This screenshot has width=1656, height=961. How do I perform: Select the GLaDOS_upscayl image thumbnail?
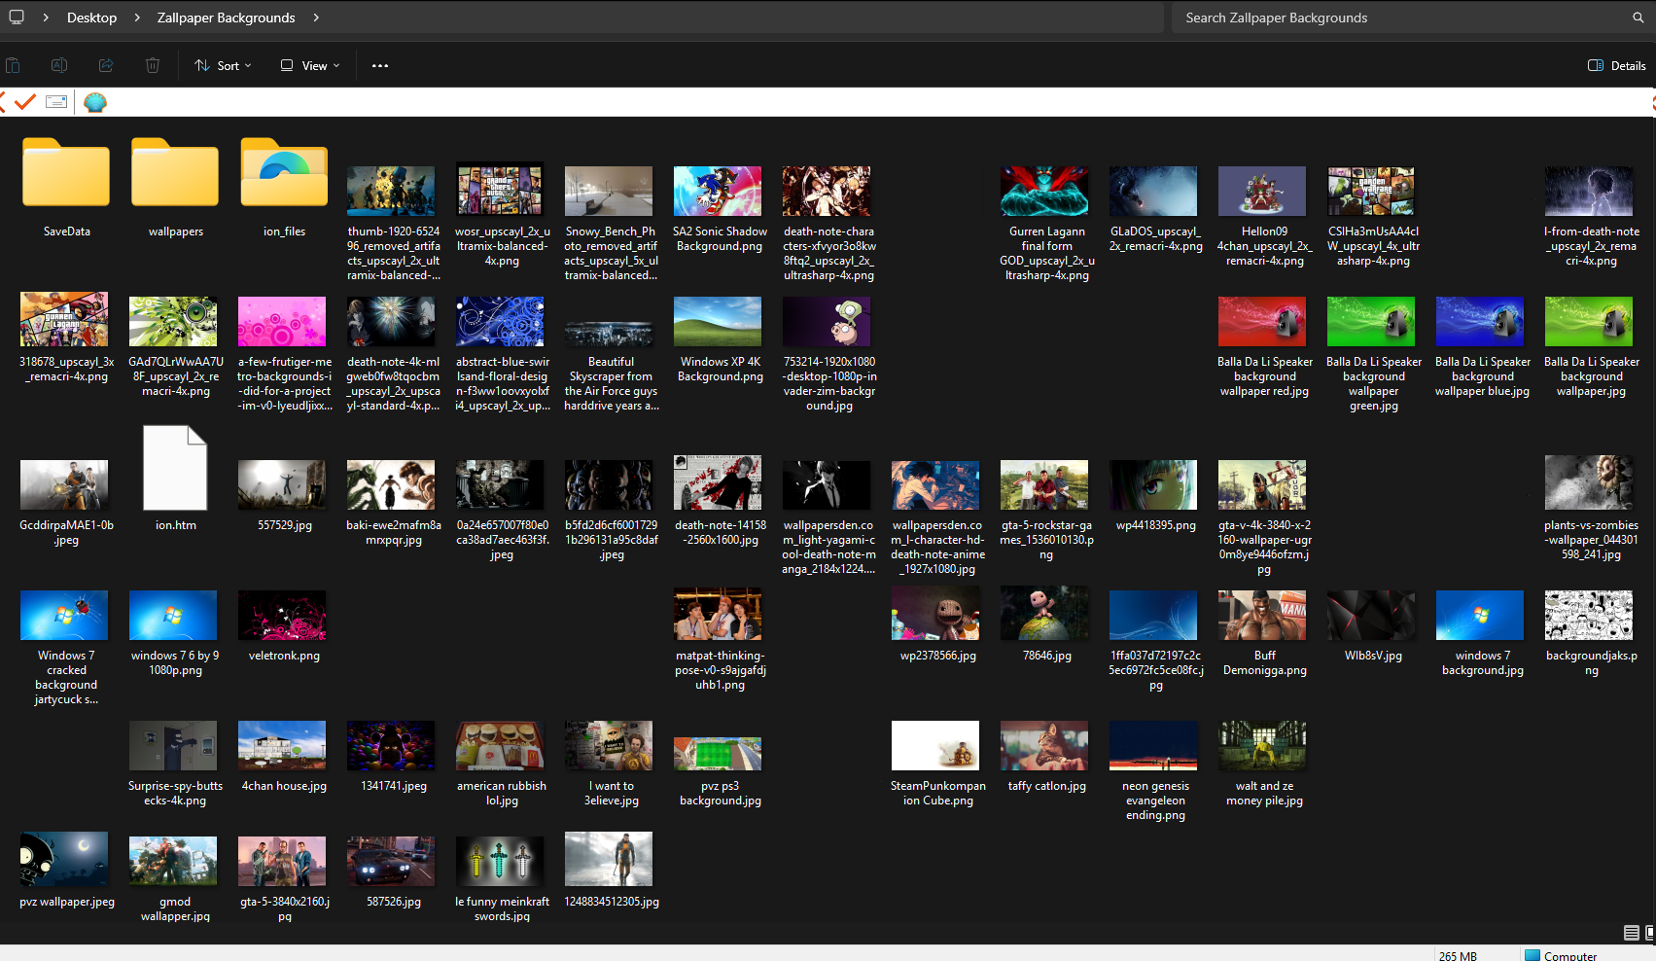[1153, 191]
